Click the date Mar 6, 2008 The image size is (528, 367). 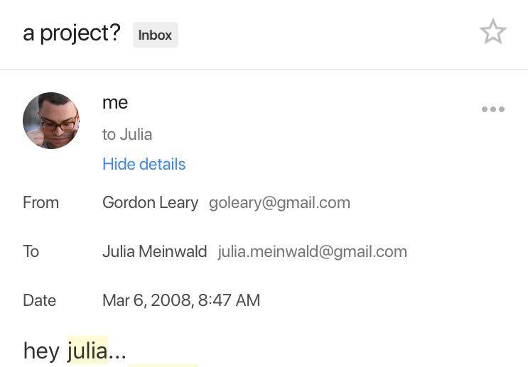click(146, 300)
